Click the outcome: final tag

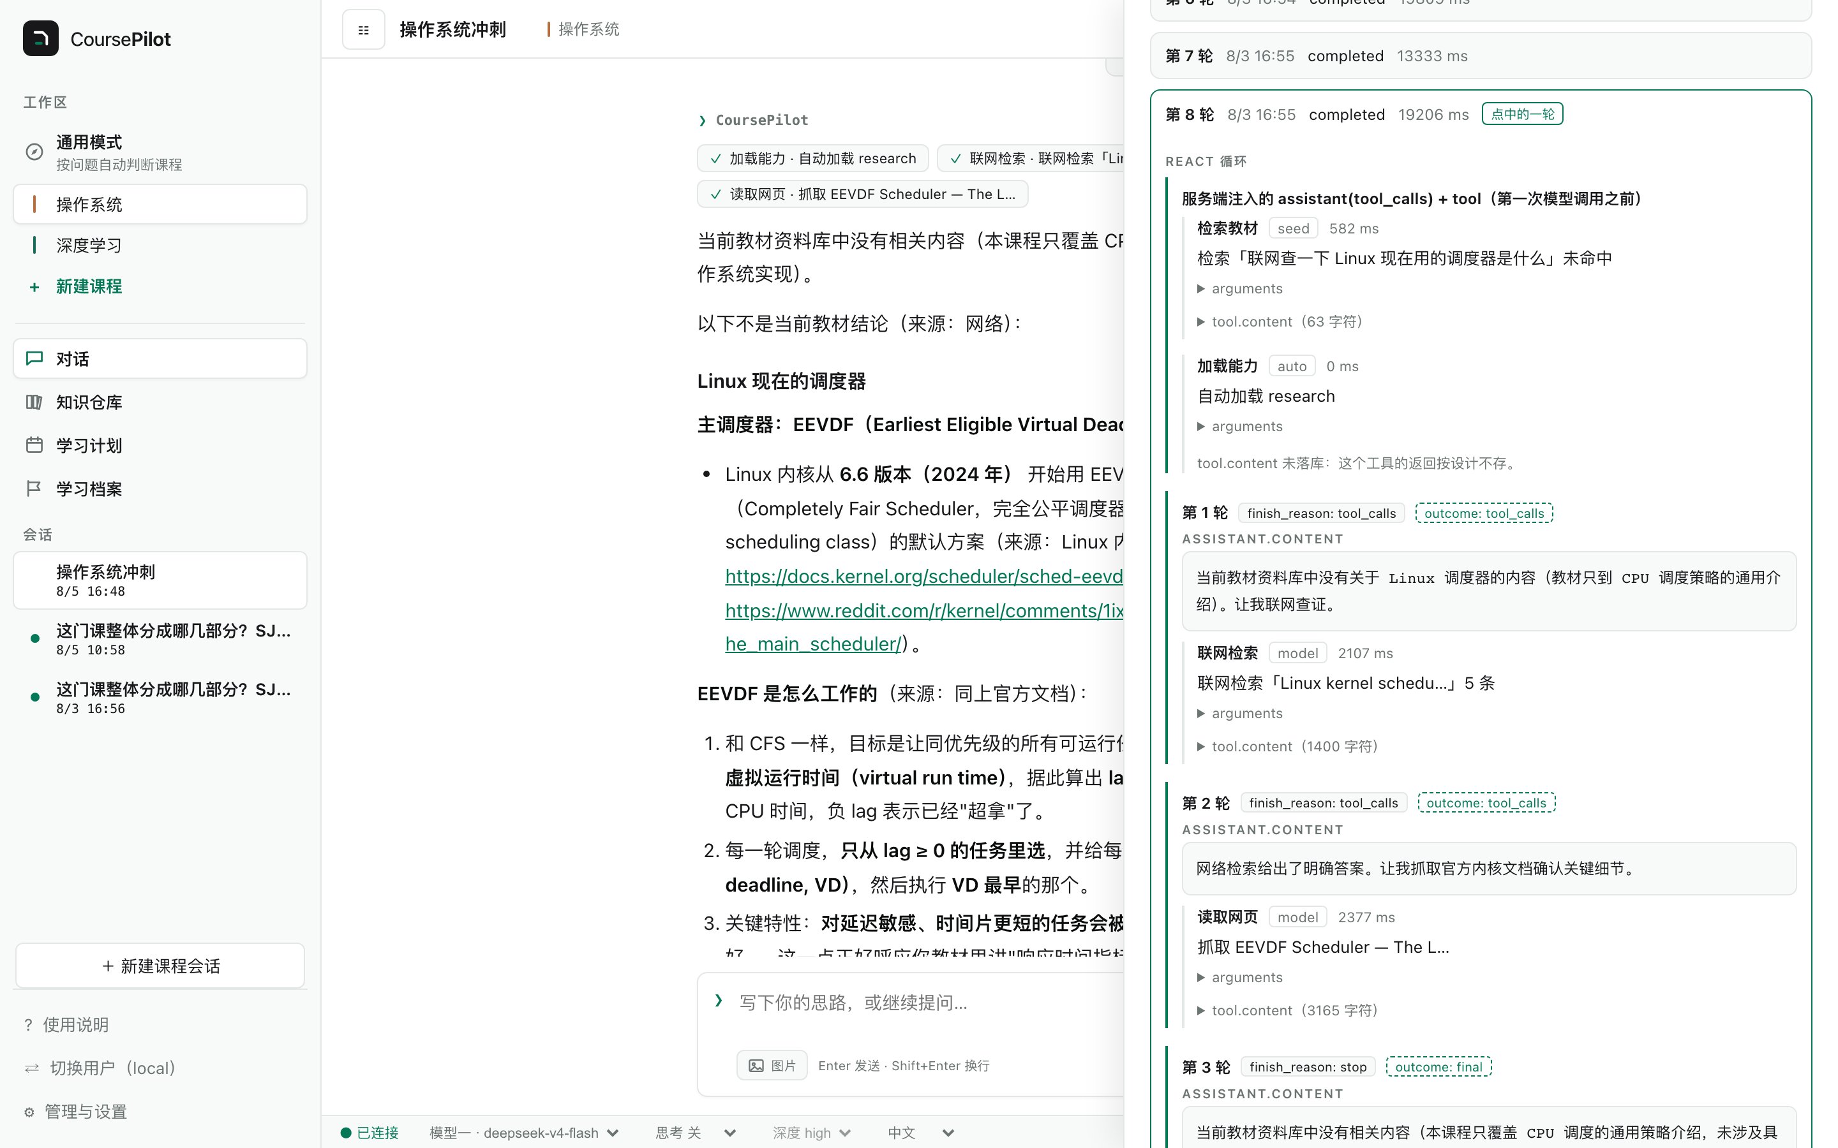(x=1438, y=1067)
